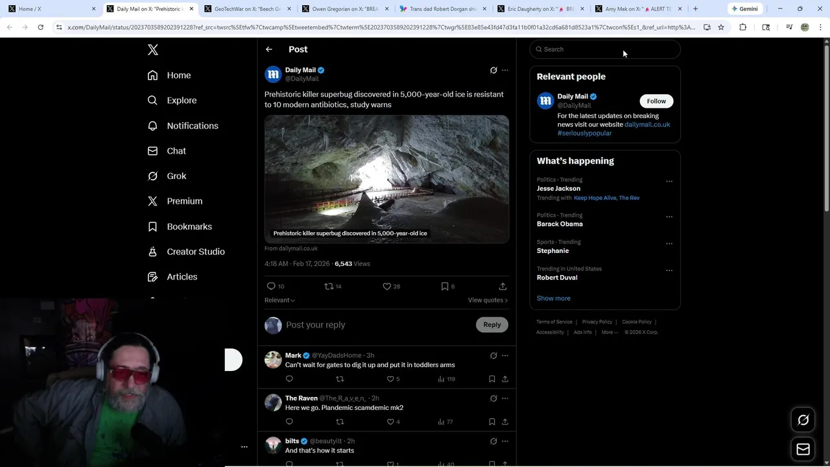The height and width of the screenshot is (467, 830).
Task: Click reply icon with 10 replies
Action: pyautogui.click(x=271, y=286)
